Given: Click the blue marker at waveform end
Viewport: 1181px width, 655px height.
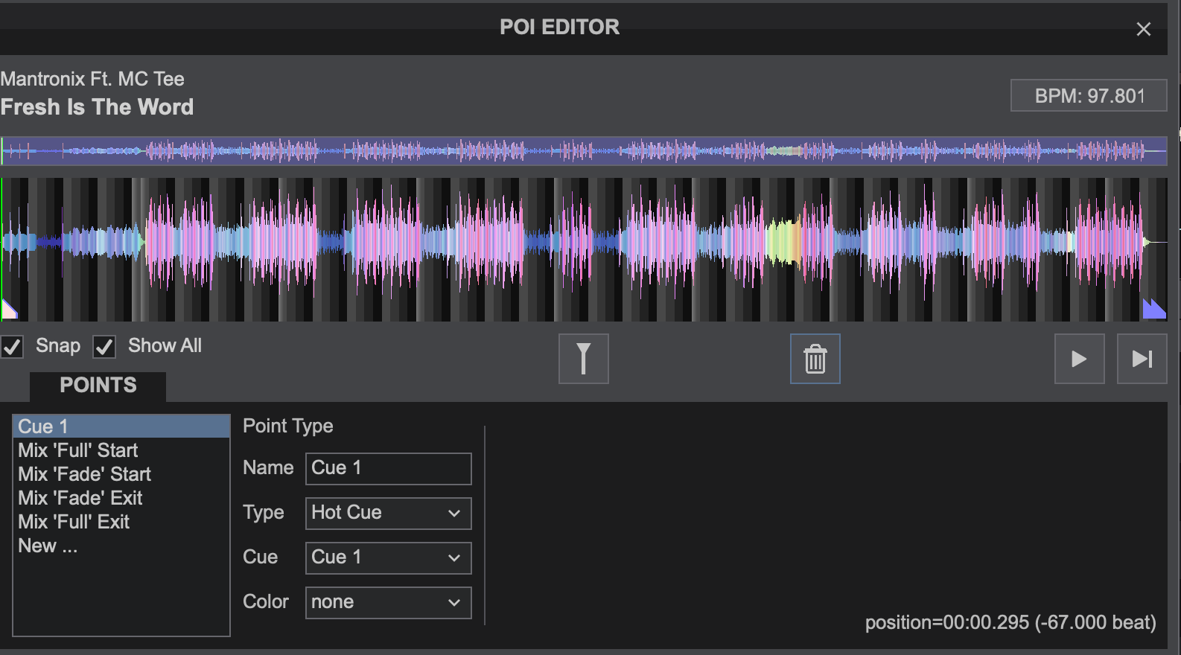Looking at the screenshot, I should pos(1153,308).
